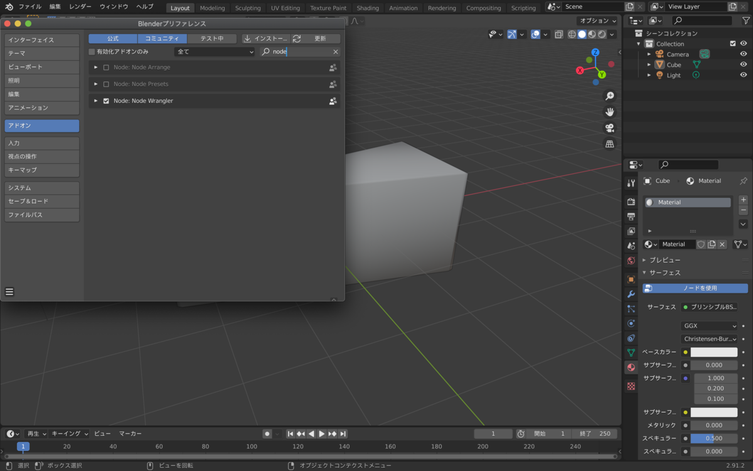This screenshot has width=753, height=471.
Task: Expand the Camera item in outliner
Action: coord(649,55)
